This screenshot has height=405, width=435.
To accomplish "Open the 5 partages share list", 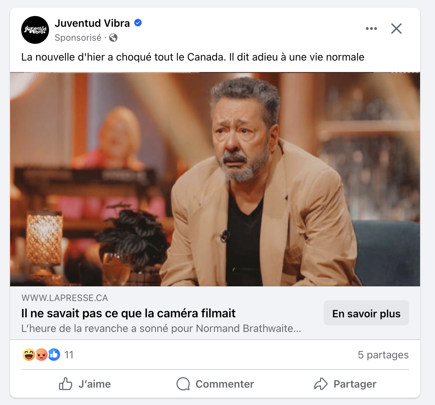I will tap(383, 355).
